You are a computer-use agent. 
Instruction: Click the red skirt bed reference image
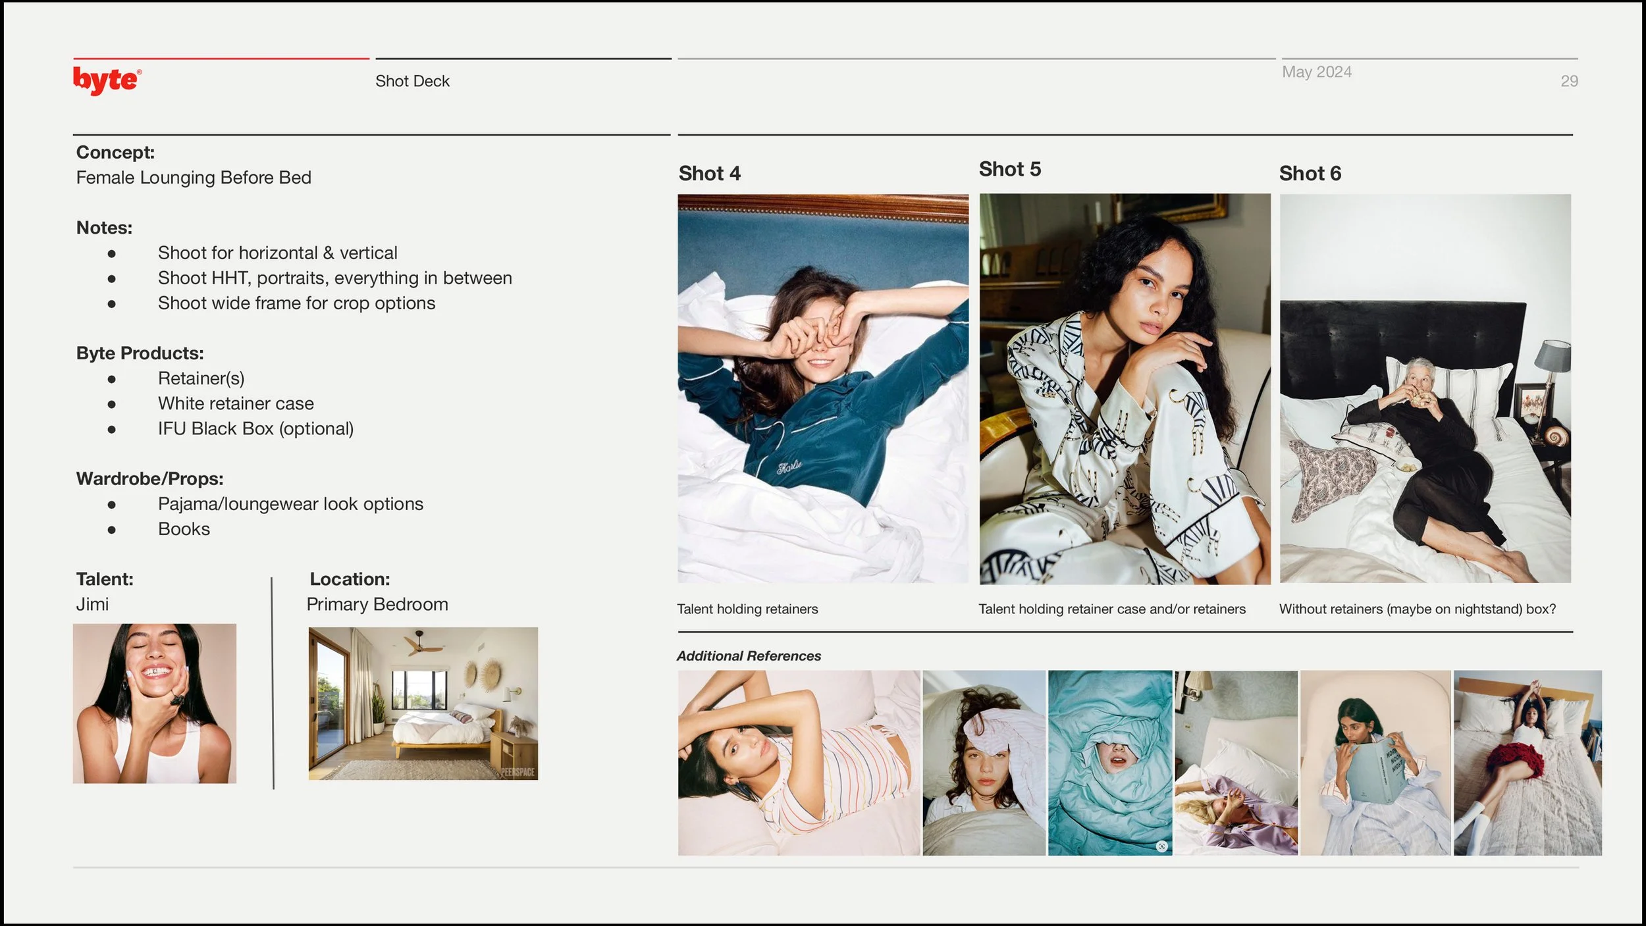click(x=1527, y=763)
